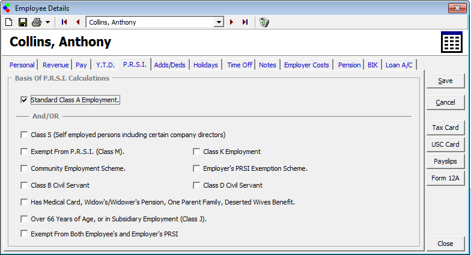Tick the Has Medical Card checkbox
This screenshot has height=255, width=471.
24,202
